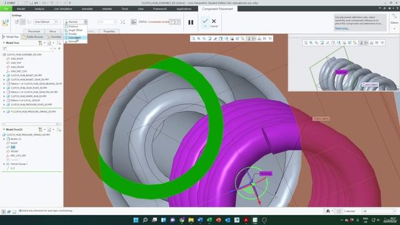This screenshot has width=400, height=225.
Task: Expand Pattern 1 of CLUTCH_HUB_GEAR_BEARING node
Action: [4, 84]
